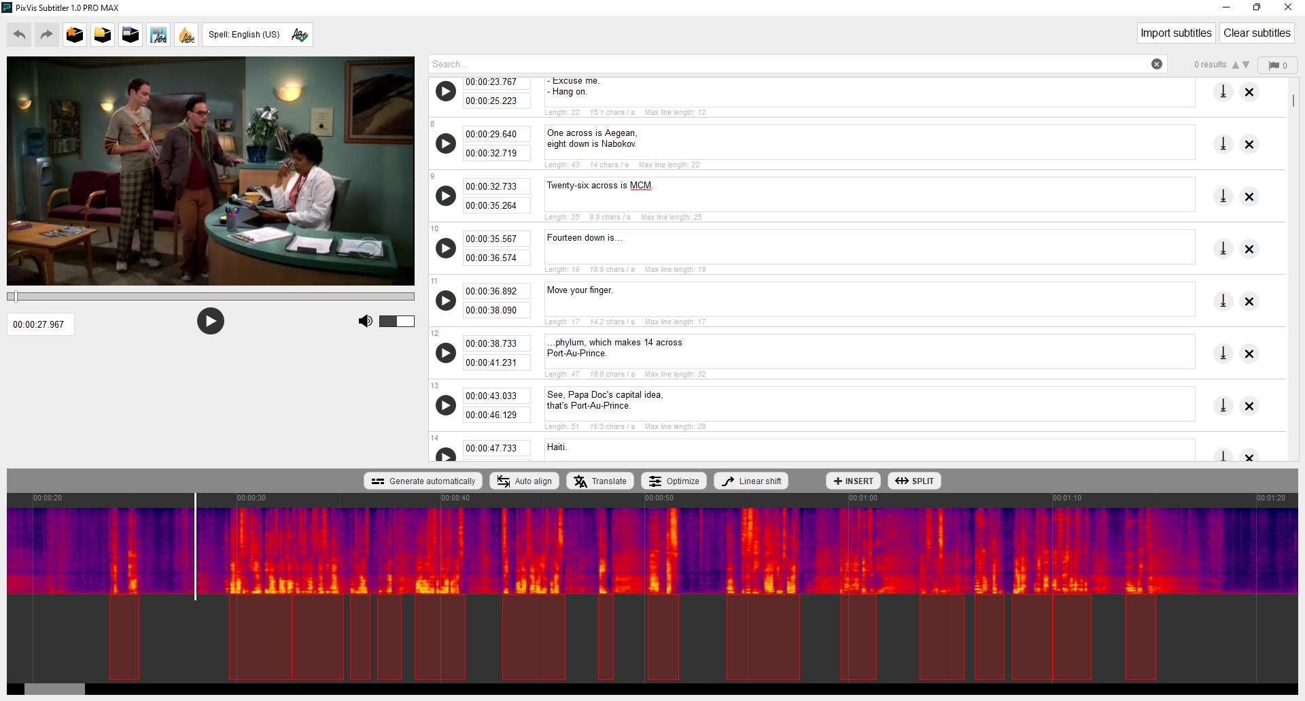1305x701 pixels.
Task: Click timeline ruler mark 00:00:40
Action: click(455, 498)
